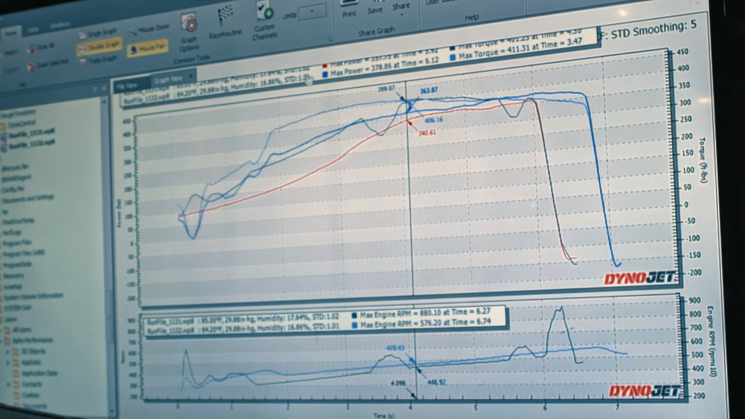Screen dimensions: 745x419
Task: Click Close Selected red icon
Action: [x=31, y=66]
